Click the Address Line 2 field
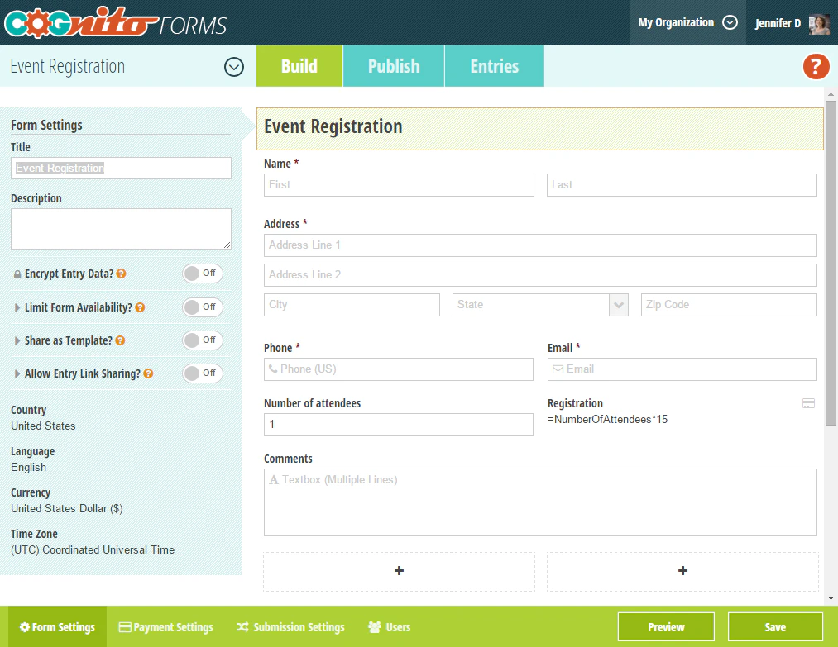 pos(540,275)
